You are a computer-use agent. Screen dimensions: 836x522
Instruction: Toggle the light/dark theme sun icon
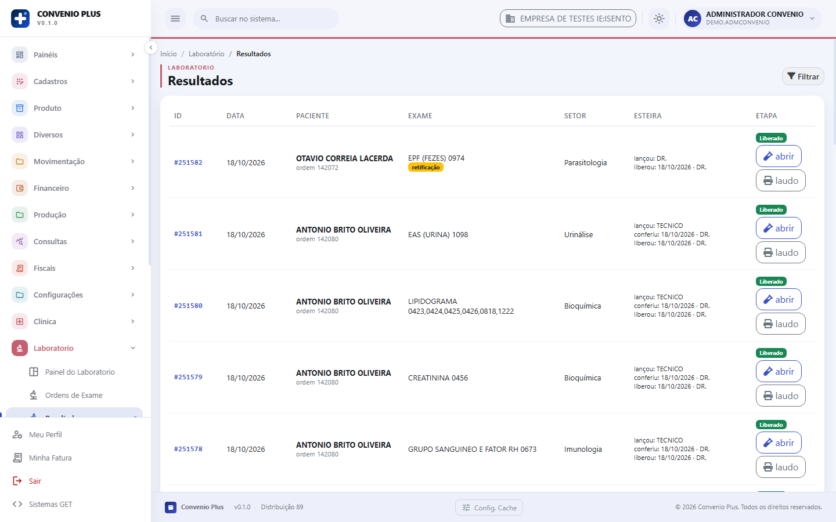659,19
